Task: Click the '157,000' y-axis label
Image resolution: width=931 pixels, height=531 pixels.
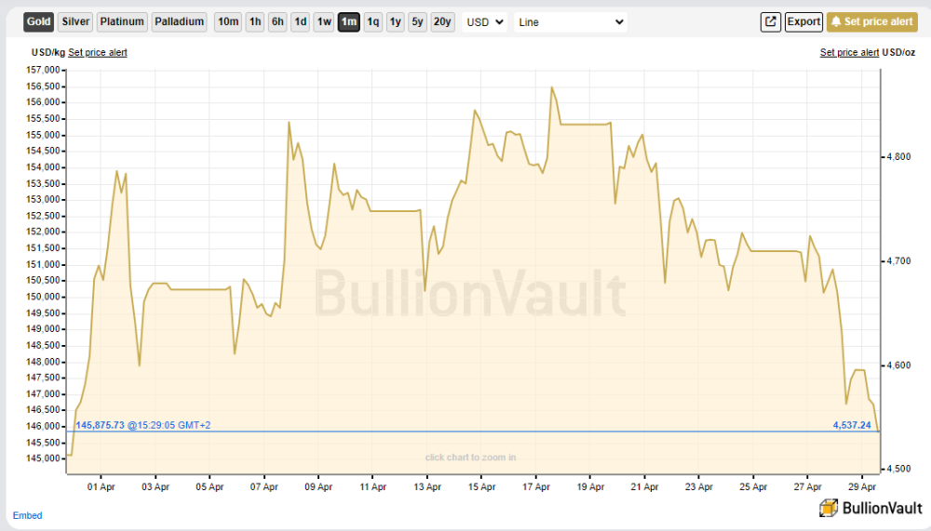Action: (x=44, y=70)
